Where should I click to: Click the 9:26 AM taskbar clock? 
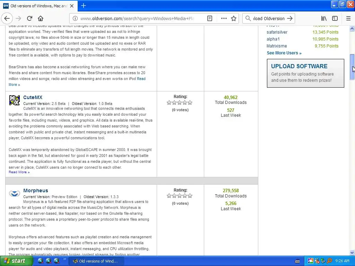(x=342, y=261)
